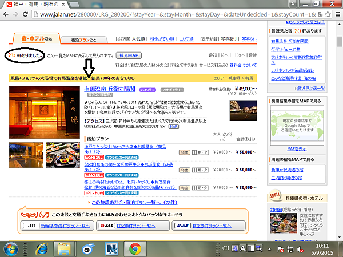Click the page scrollbar up arrow
Image resolution: width=343 pixels, height=257 pixels.
tap(340, 24)
